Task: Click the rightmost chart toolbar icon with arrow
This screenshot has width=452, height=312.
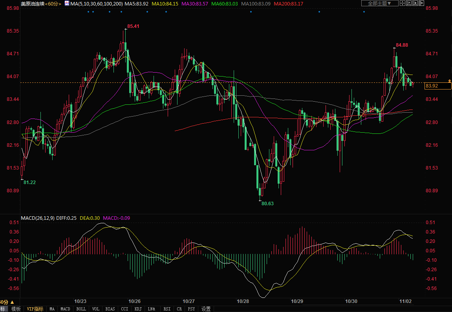Action: pyautogui.click(x=421, y=3)
